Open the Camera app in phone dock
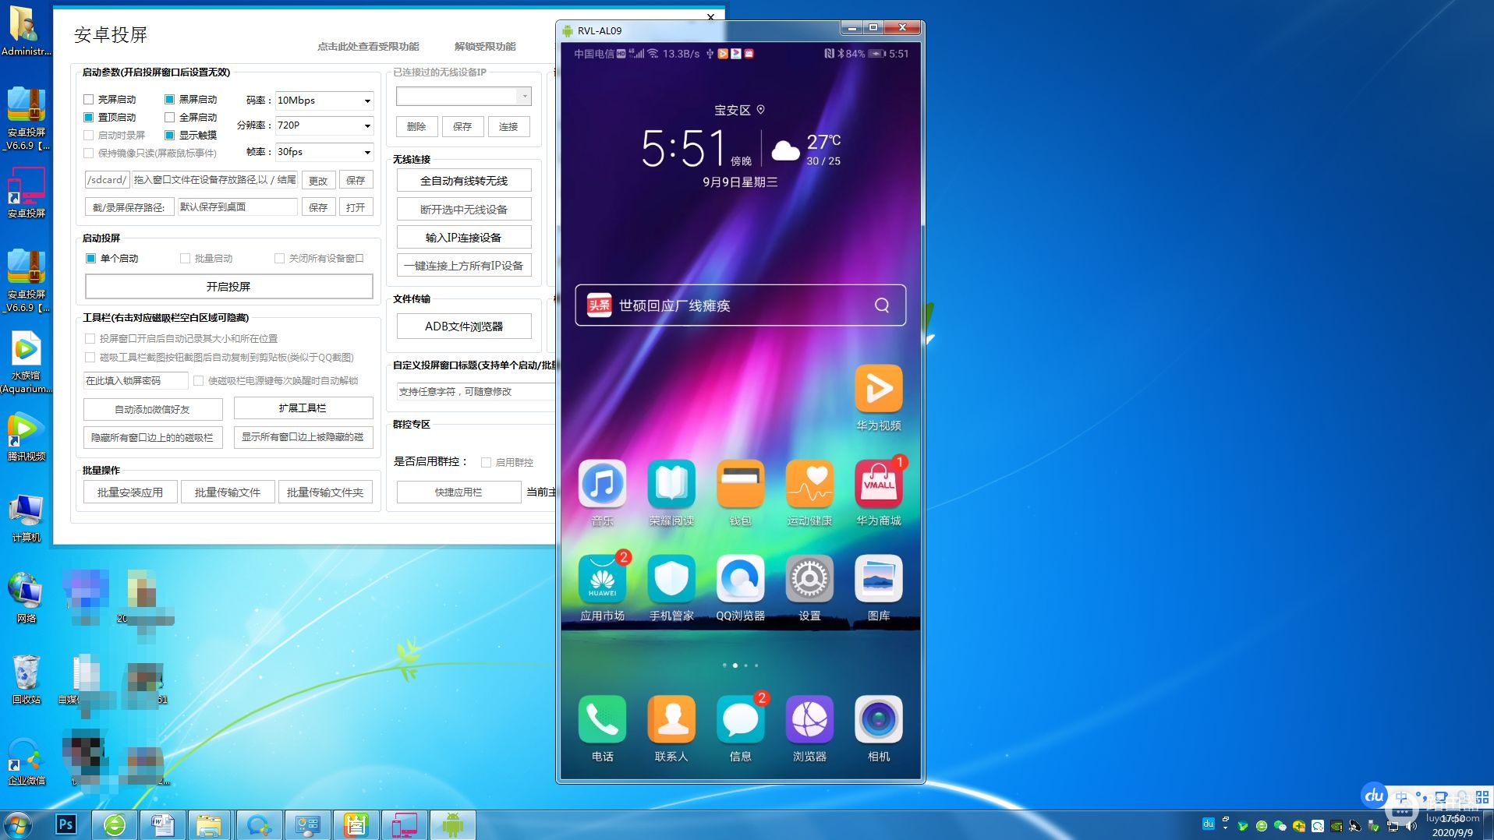Viewport: 1494px width, 840px height. pos(878,719)
